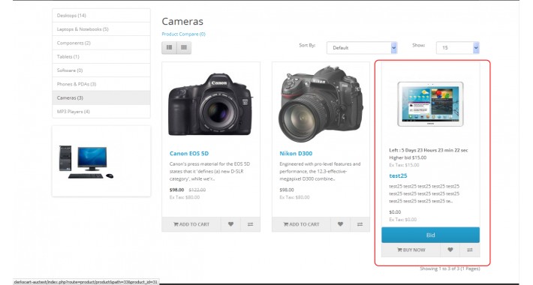The width and height of the screenshot is (533, 285).
Task: Click the test25 tablet image
Action: click(x=430, y=104)
